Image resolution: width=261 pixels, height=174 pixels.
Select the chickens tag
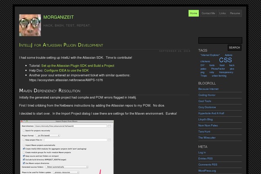click(205, 61)
